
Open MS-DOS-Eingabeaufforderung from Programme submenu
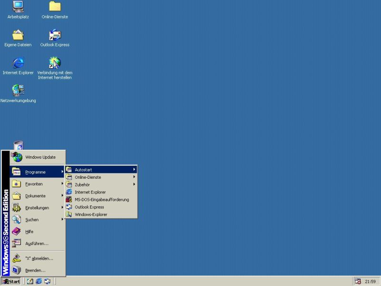pos(101,200)
